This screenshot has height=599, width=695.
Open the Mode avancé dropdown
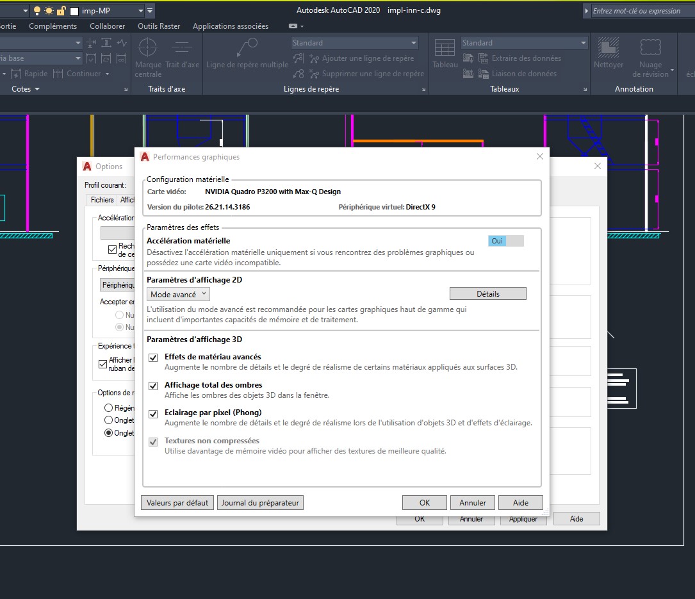178,294
